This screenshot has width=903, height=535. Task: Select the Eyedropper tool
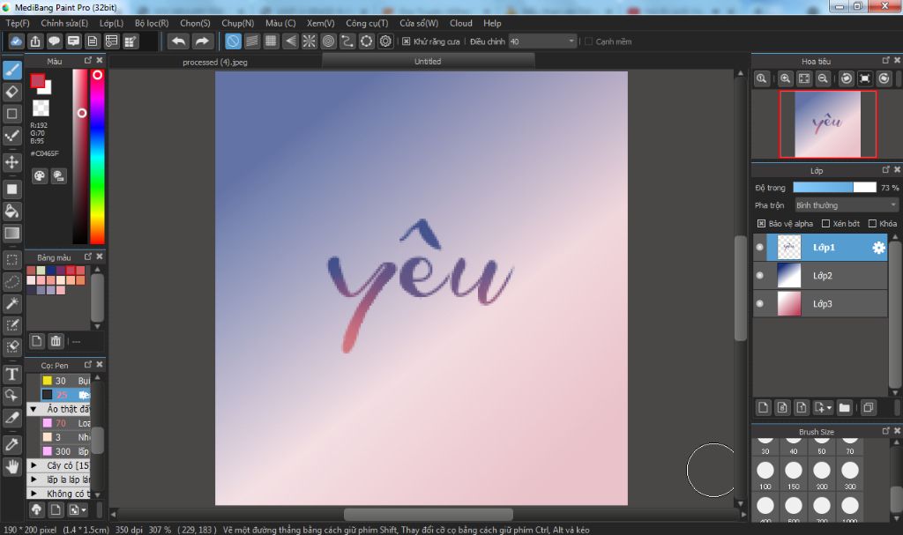point(12,444)
